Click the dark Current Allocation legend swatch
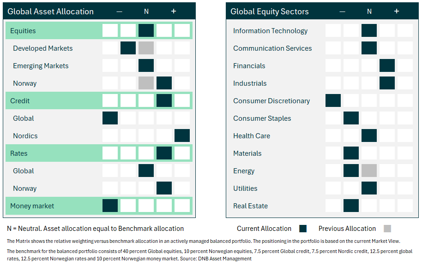This screenshot has height=265, width=422. 303,229
